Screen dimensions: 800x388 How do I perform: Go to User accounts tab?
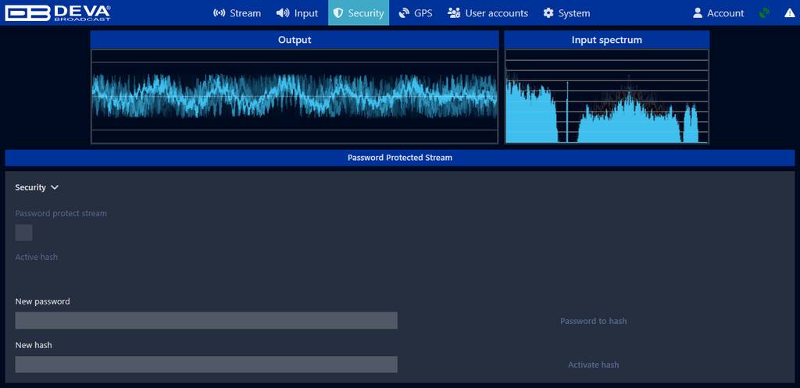coord(487,12)
